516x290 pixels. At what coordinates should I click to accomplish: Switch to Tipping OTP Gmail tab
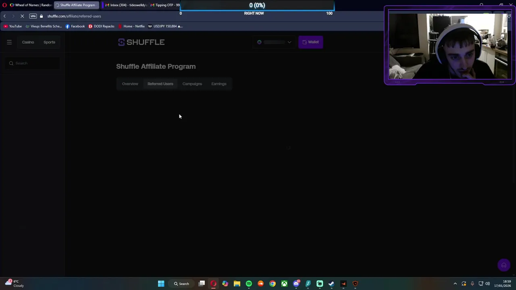pos(165,5)
